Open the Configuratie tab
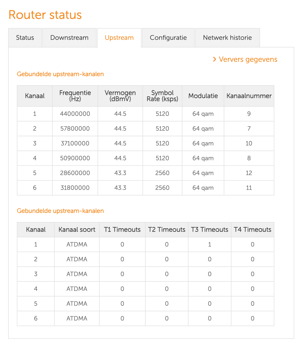Viewport: 306px width, 346px height. [168, 38]
